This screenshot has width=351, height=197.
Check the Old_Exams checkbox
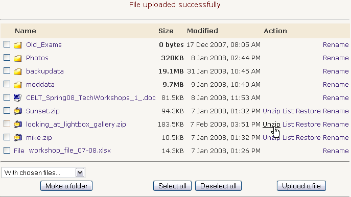(x=7, y=44)
